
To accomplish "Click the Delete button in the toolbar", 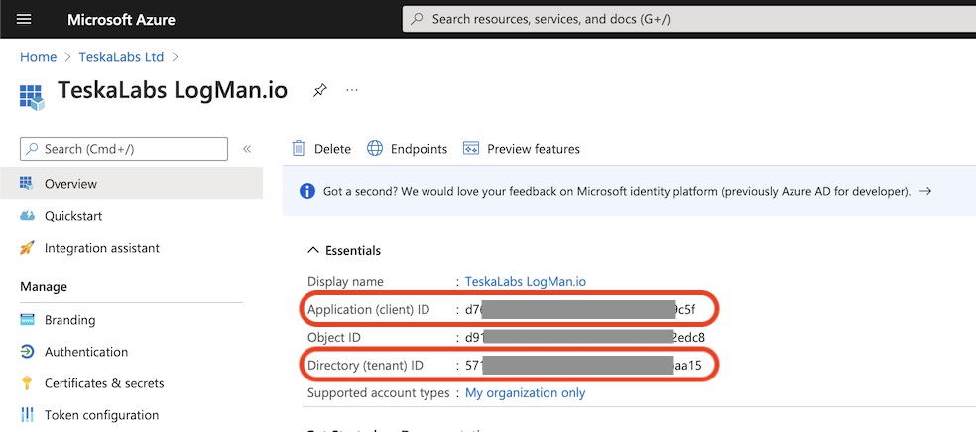I will click(321, 149).
